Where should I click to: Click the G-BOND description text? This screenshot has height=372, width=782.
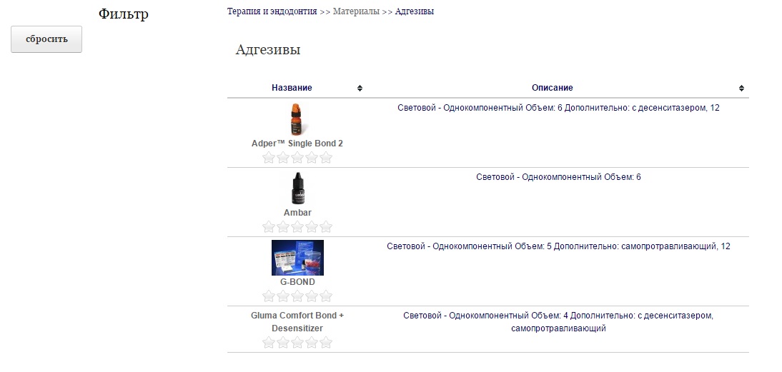tap(558, 246)
